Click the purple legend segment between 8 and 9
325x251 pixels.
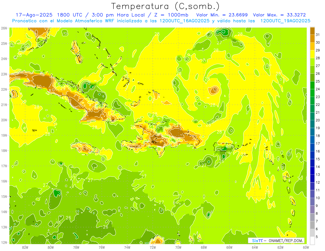(312, 209)
